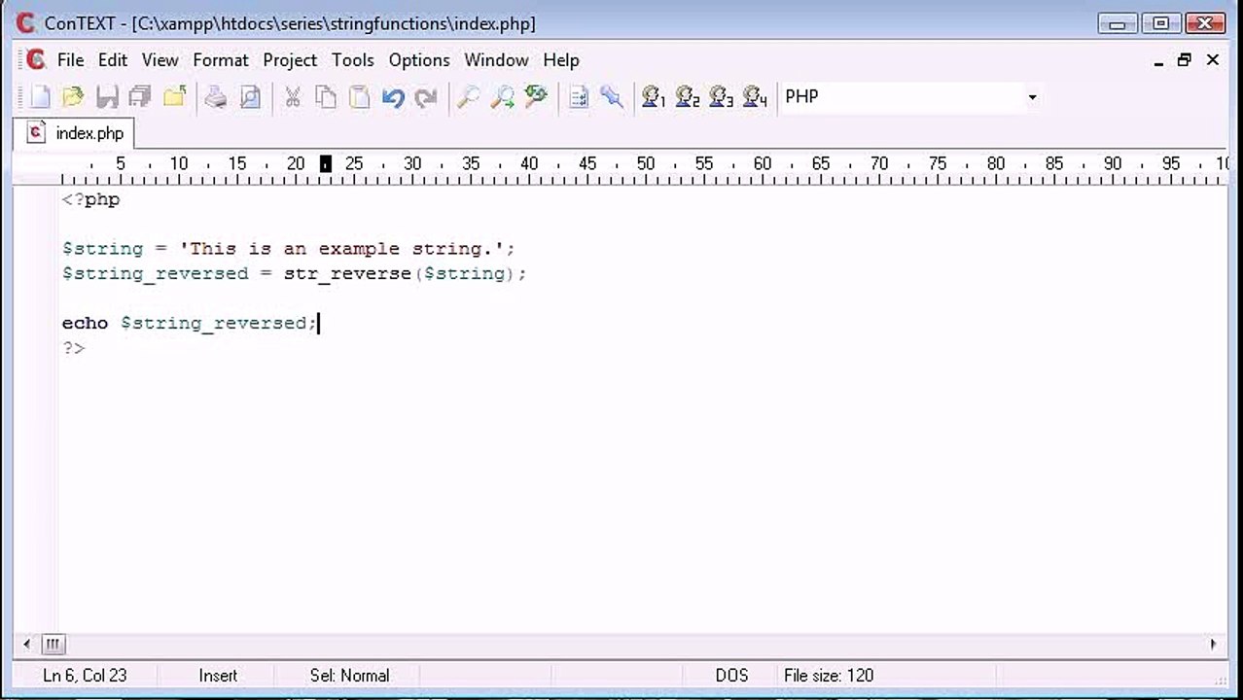The height and width of the screenshot is (700, 1243).
Task: Open the Project menu
Action: 290,60
